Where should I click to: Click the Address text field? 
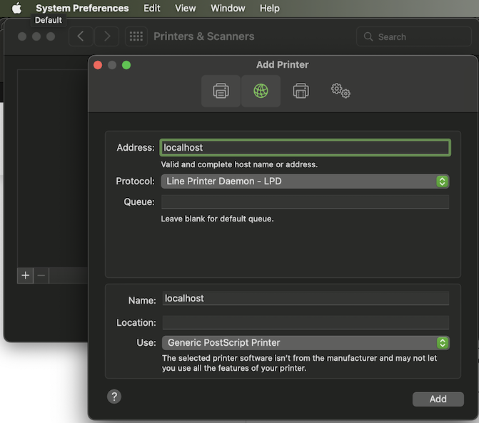point(305,148)
